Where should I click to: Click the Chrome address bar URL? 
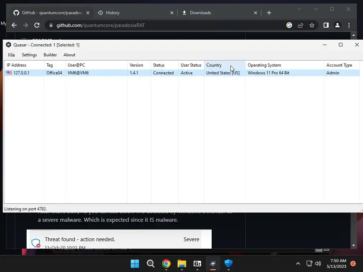pyautogui.click(x=100, y=25)
